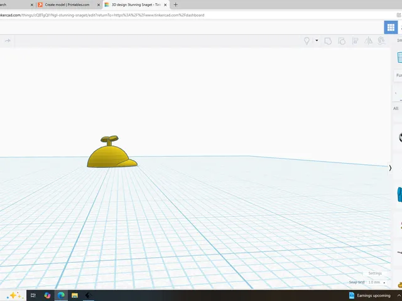Activate the Cruise tool icon
The height and width of the screenshot is (301, 402).
click(x=381, y=41)
